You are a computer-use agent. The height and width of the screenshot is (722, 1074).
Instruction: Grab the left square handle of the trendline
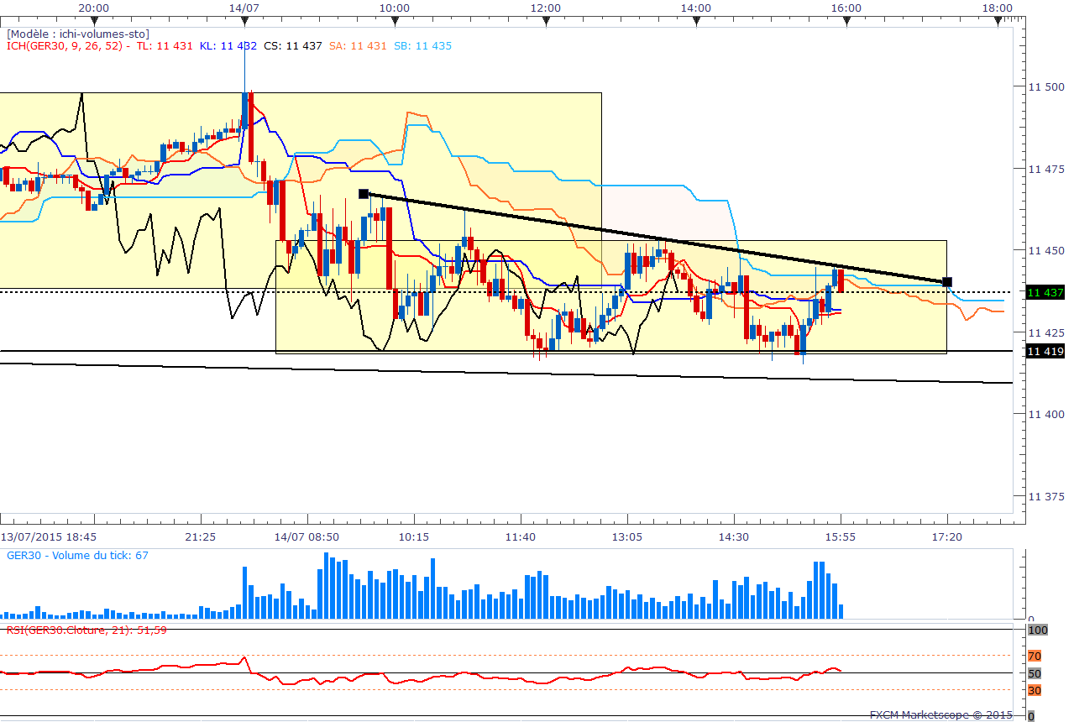pyautogui.click(x=364, y=194)
